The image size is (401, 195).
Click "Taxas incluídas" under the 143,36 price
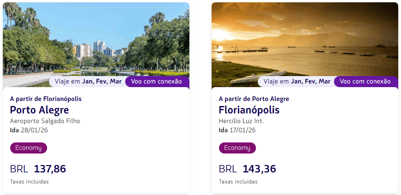pos(238,182)
